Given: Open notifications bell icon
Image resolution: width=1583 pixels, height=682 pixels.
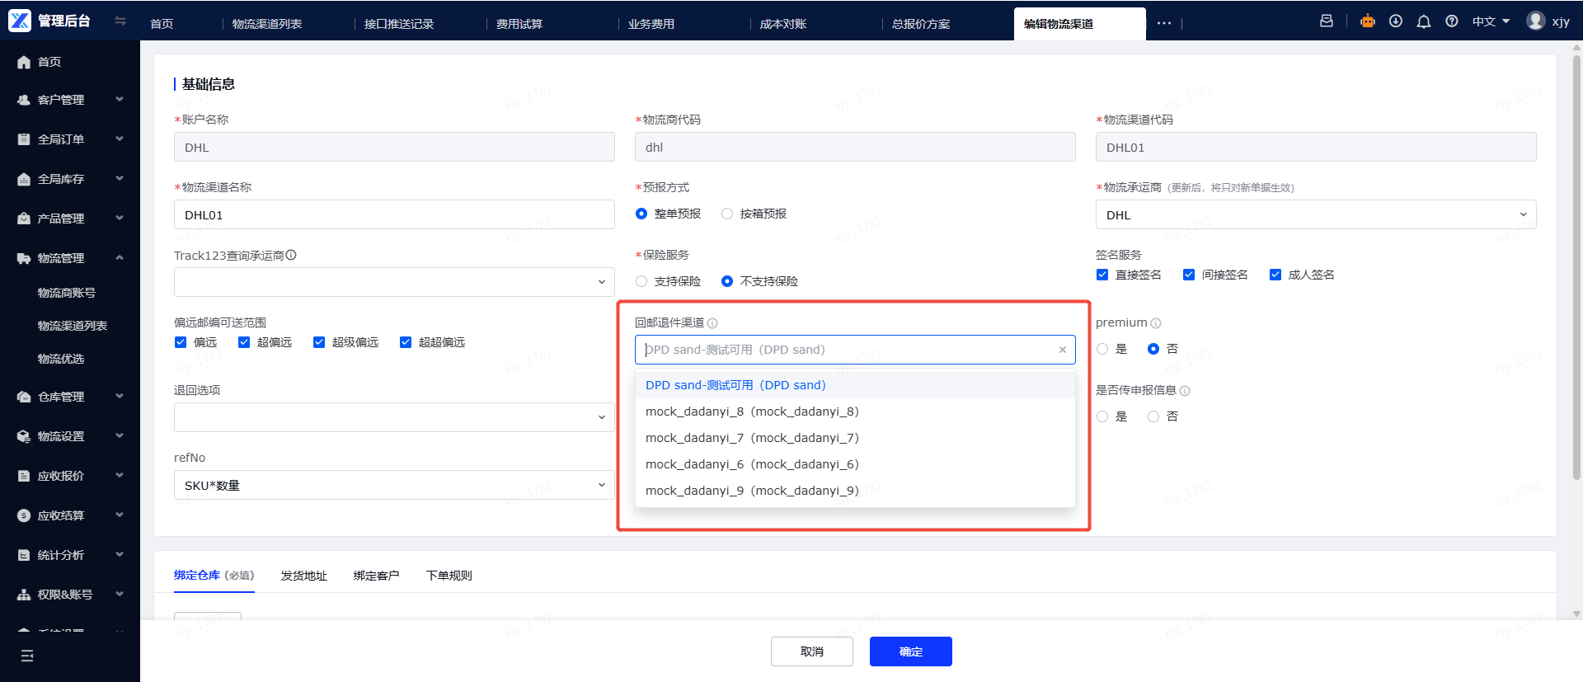Looking at the screenshot, I should coord(1424,21).
